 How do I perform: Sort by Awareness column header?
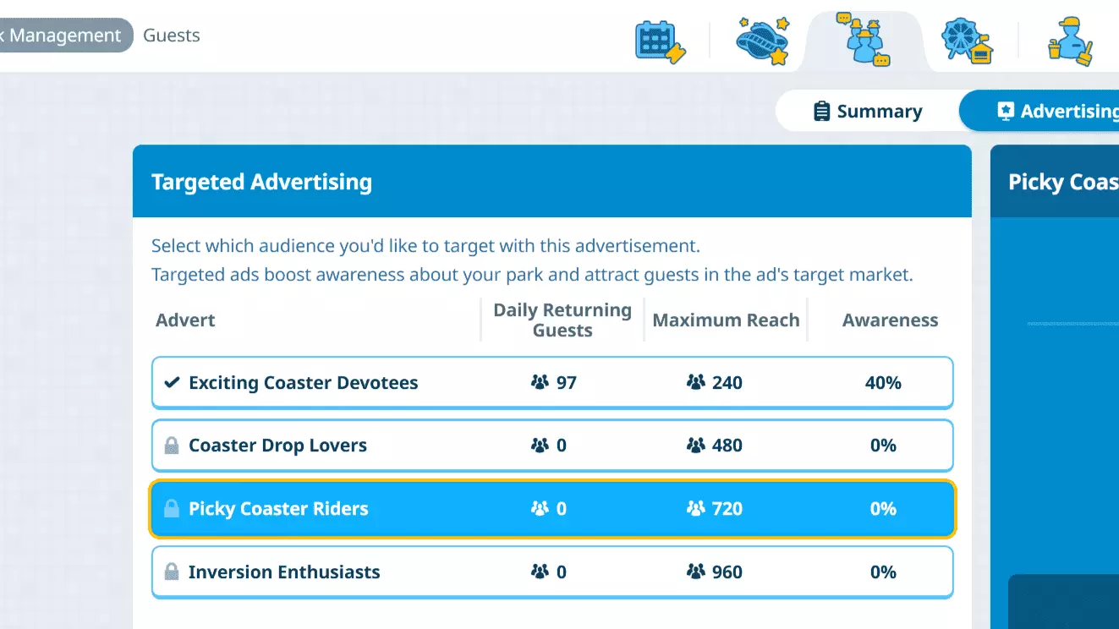pos(890,320)
